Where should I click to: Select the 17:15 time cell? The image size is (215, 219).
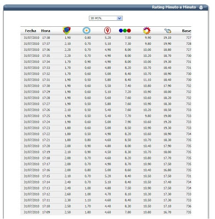coord(46,176)
